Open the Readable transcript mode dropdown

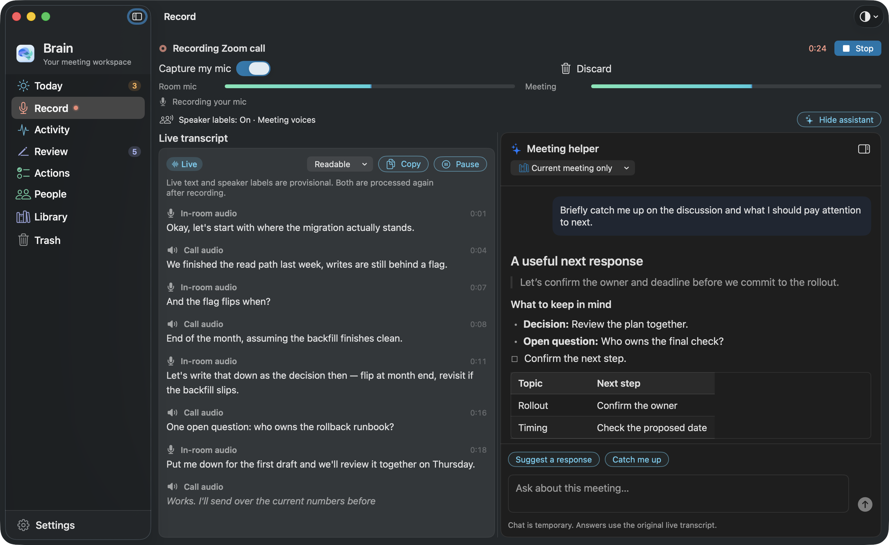tap(340, 164)
